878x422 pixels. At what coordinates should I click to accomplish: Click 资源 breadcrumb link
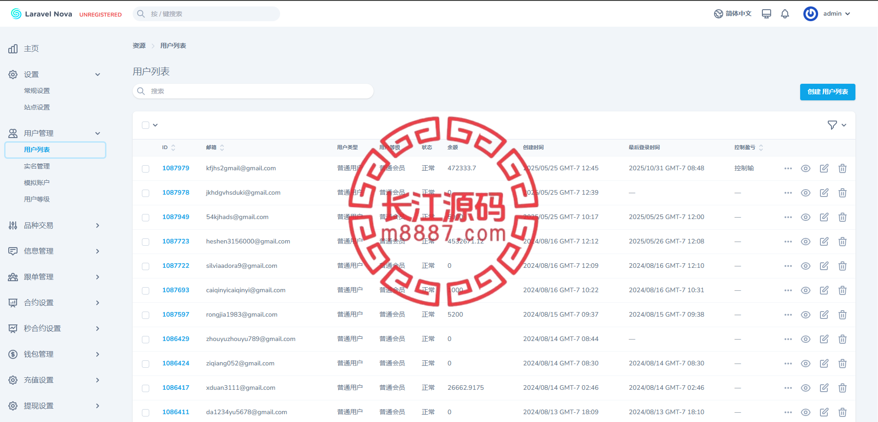pyautogui.click(x=139, y=46)
